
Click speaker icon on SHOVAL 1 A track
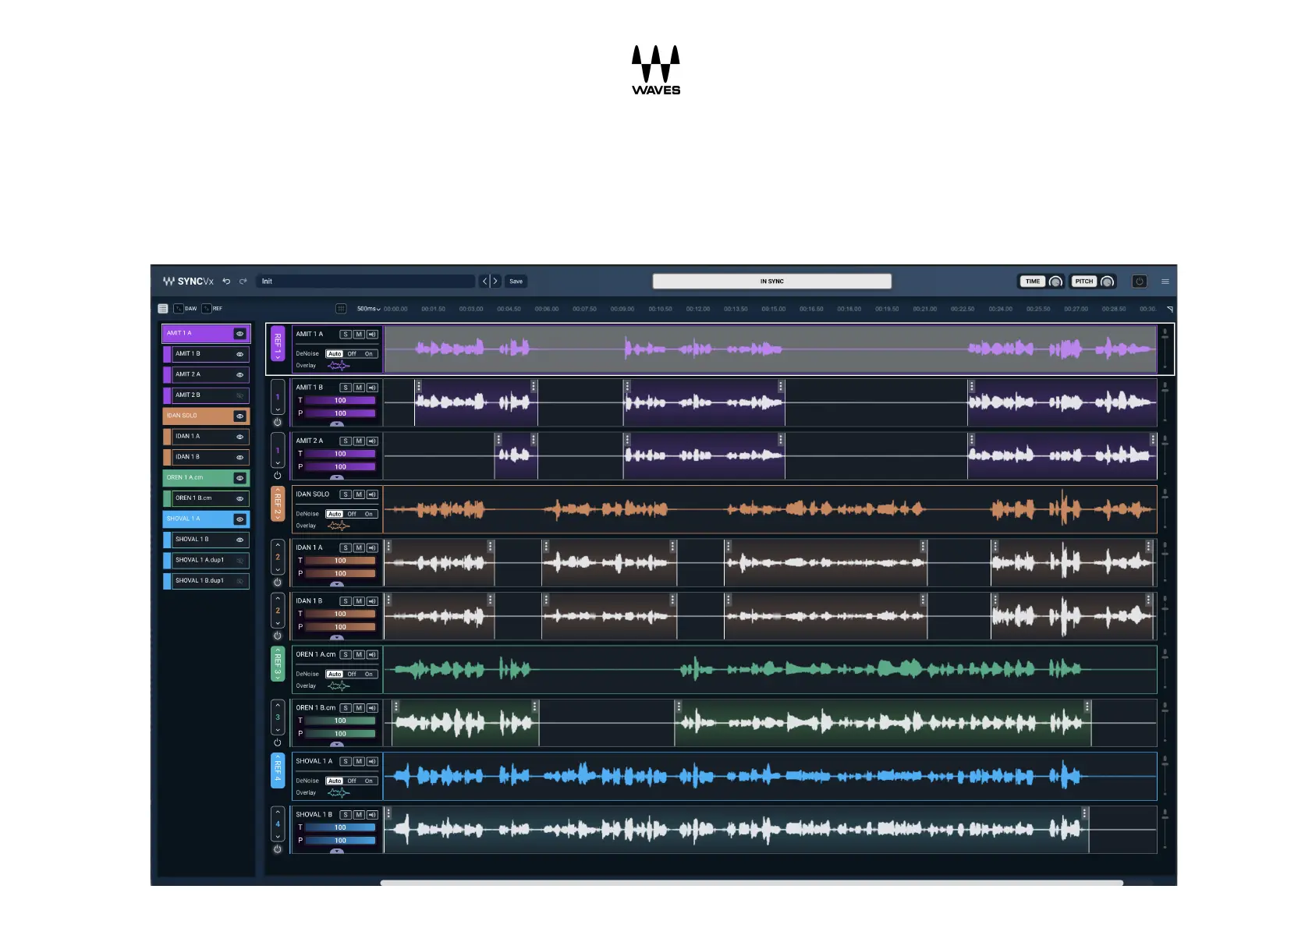[x=372, y=761]
